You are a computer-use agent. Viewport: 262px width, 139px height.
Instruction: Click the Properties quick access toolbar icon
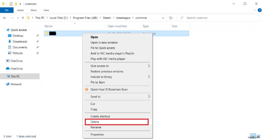tap(11, 4)
